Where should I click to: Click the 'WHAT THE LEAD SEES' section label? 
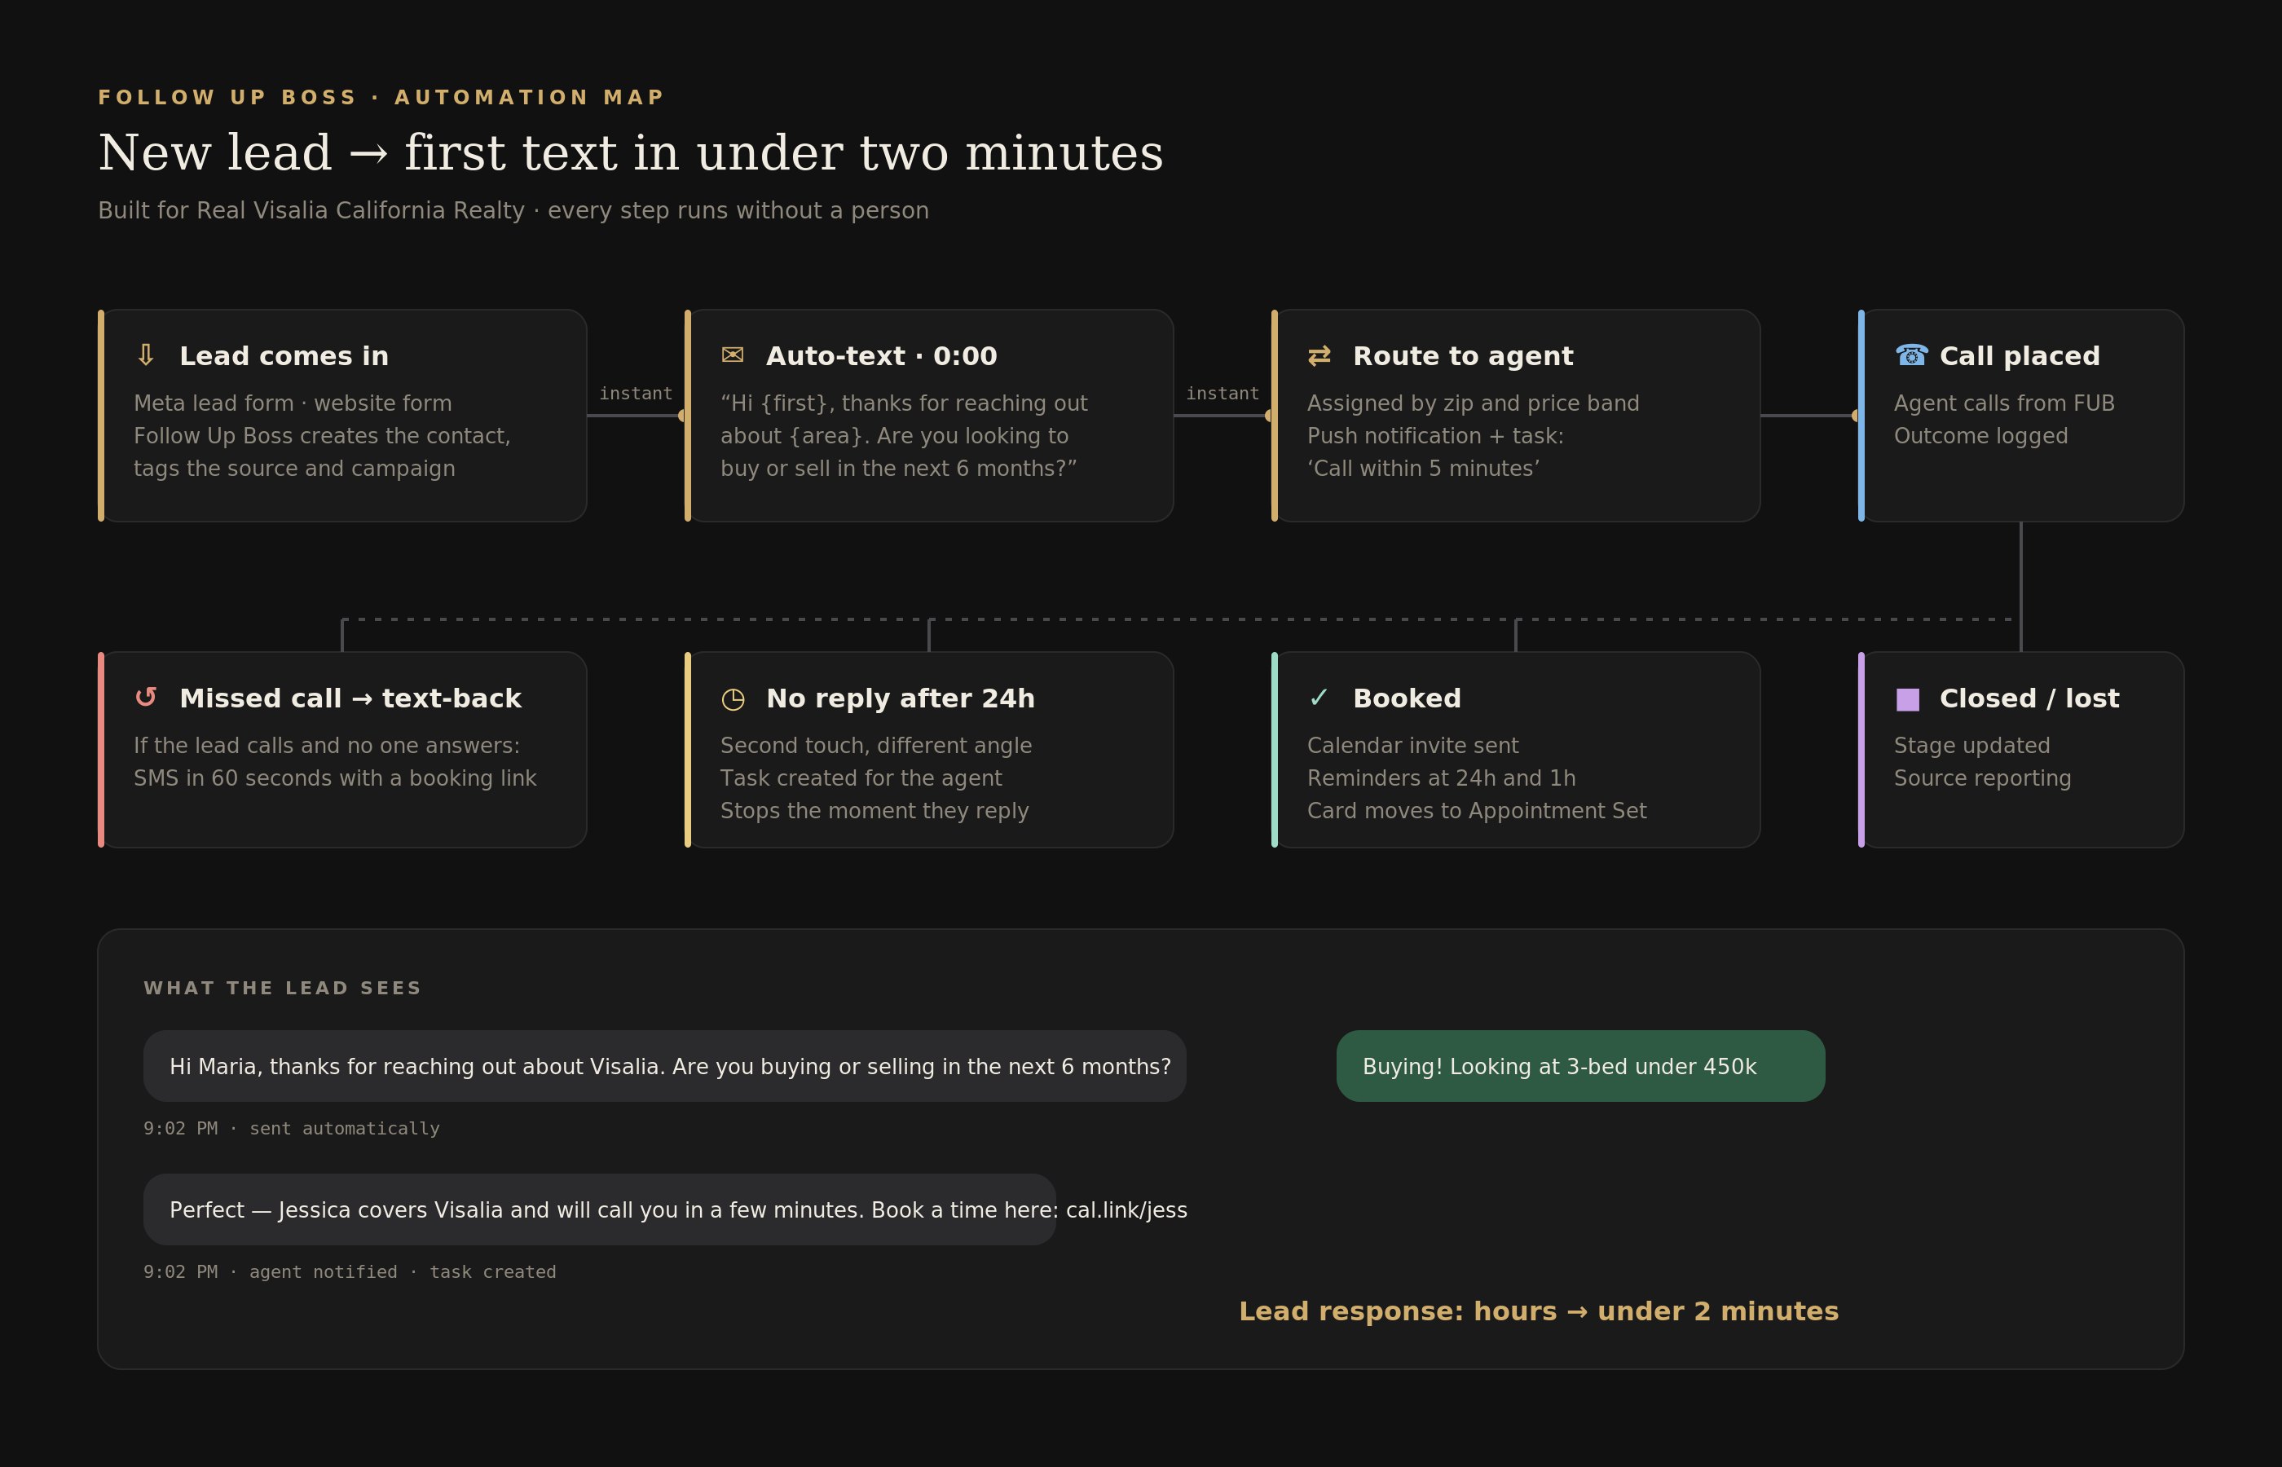283,988
